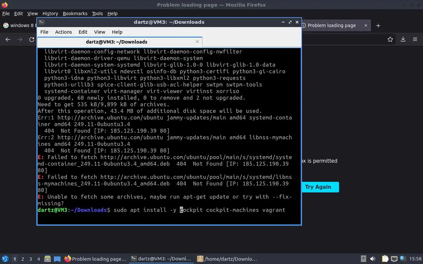Open volume control in system tray
The width and height of the screenshot is (423, 264).
373,259
